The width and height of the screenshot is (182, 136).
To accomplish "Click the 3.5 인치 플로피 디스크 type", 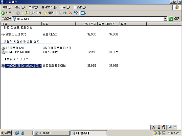I will [57, 48].
